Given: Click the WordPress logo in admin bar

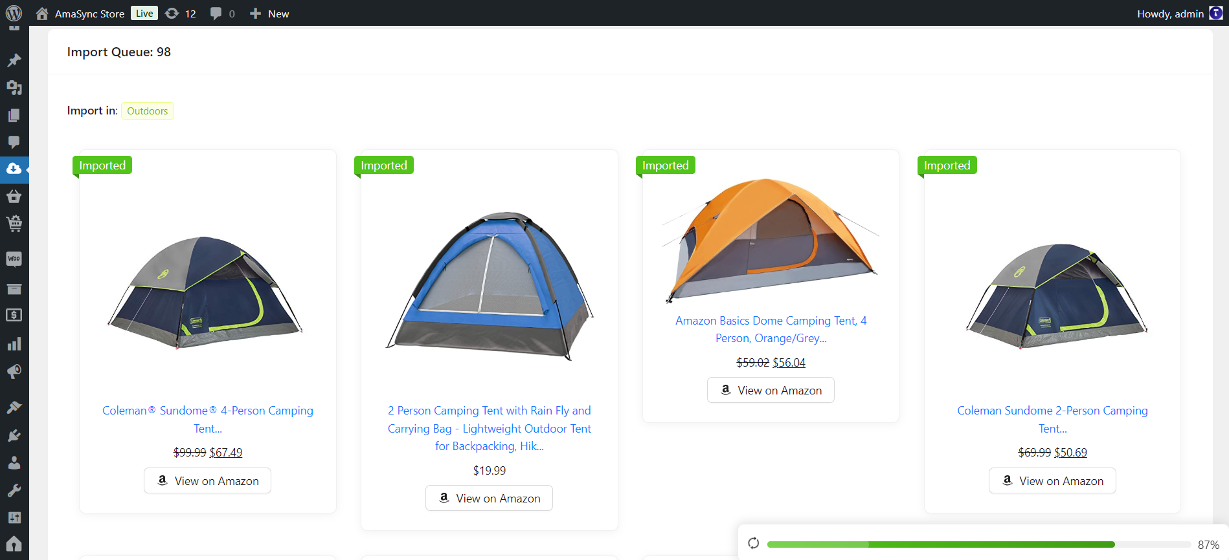Looking at the screenshot, I should 14,14.
